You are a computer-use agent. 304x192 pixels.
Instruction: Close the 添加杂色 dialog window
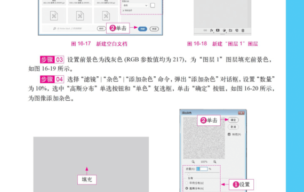click(x=241, y=113)
